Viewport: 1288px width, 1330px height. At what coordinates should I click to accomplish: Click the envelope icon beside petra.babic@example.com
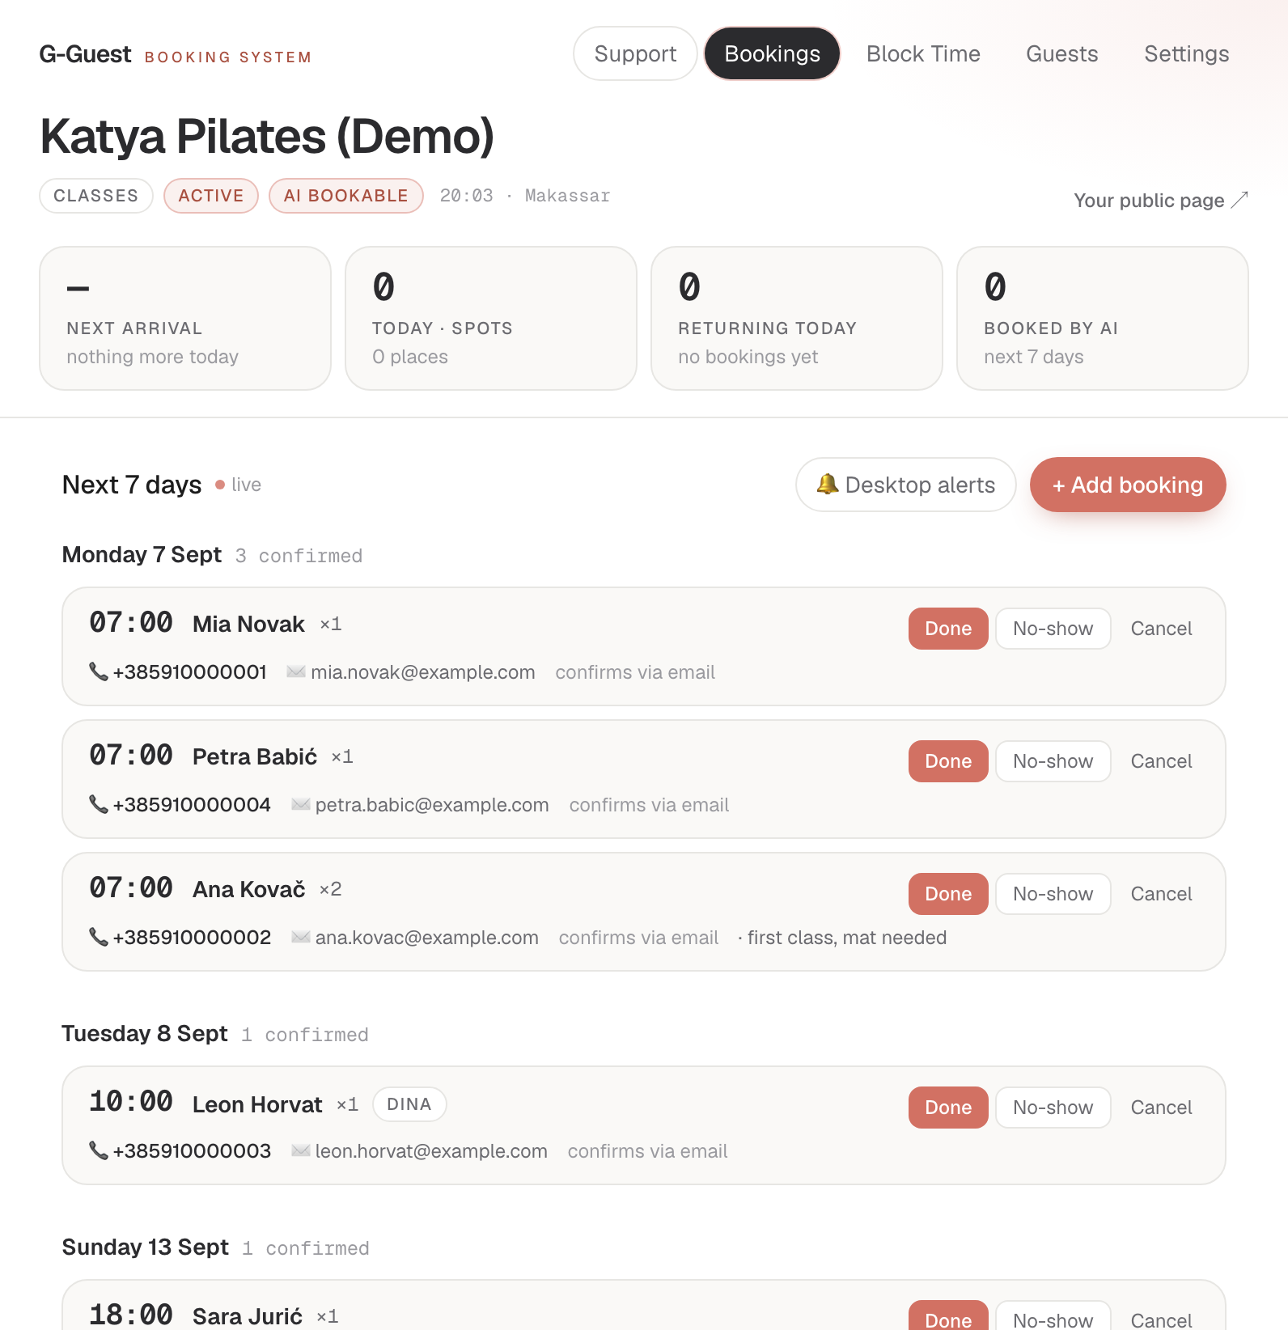301,804
